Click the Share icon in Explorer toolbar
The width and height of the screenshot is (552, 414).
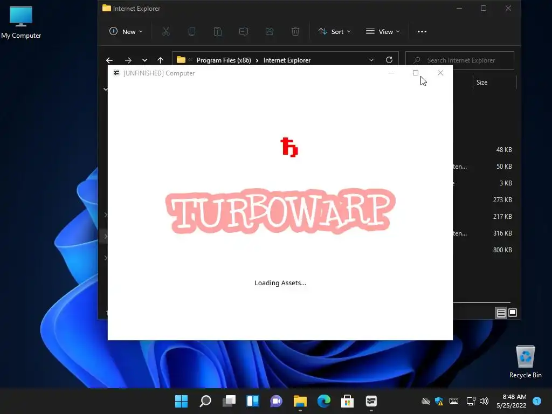point(270,32)
